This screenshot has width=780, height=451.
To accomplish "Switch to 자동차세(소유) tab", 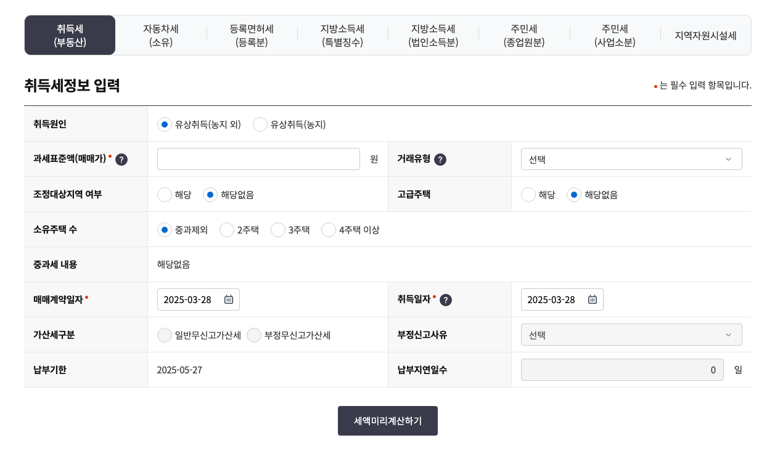I will [x=162, y=35].
